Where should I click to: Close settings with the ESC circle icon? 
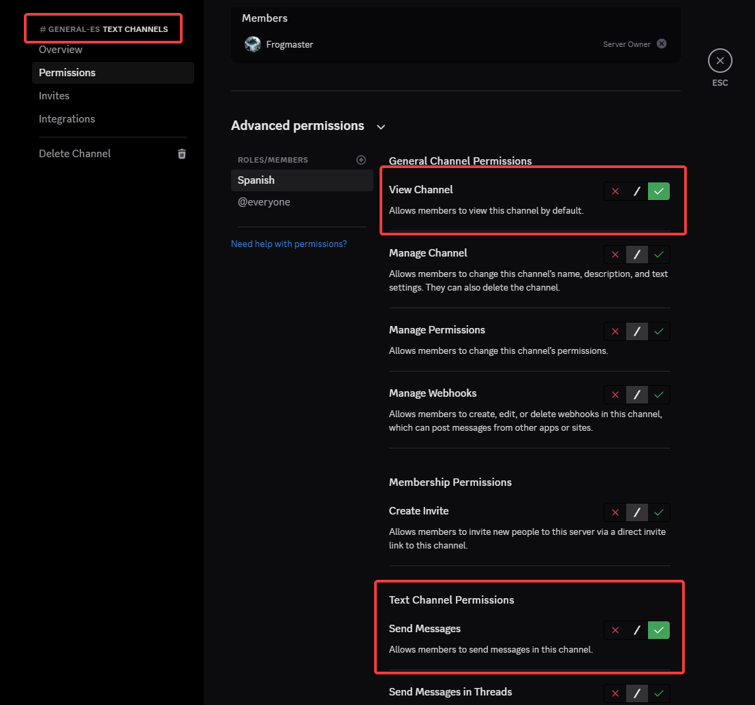[x=720, y=61]
